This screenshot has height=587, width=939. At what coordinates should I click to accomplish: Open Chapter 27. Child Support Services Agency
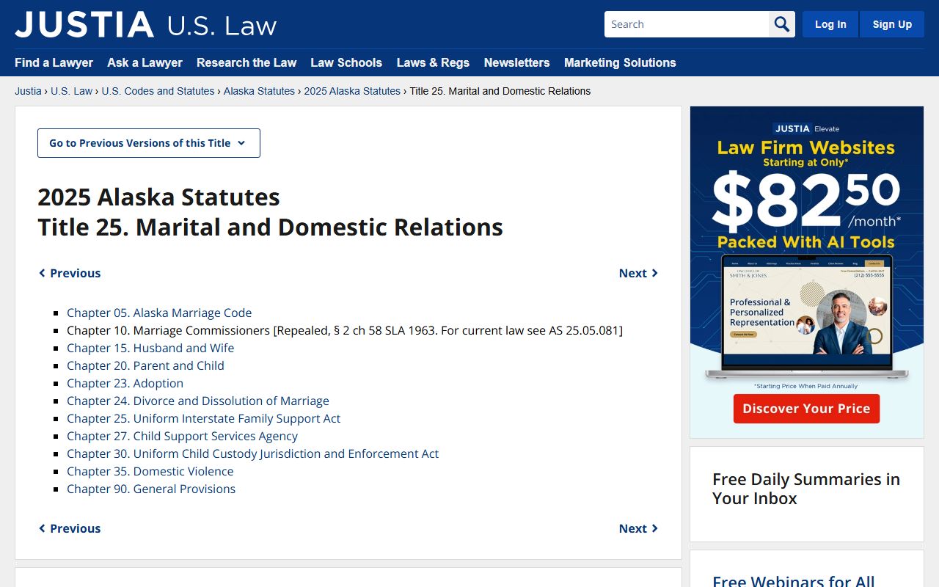182,436
